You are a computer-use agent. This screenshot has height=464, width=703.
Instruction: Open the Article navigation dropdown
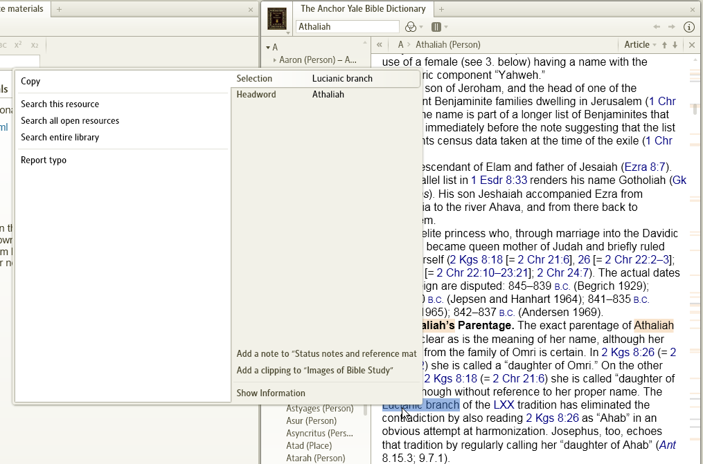click(x=640, y=45)
